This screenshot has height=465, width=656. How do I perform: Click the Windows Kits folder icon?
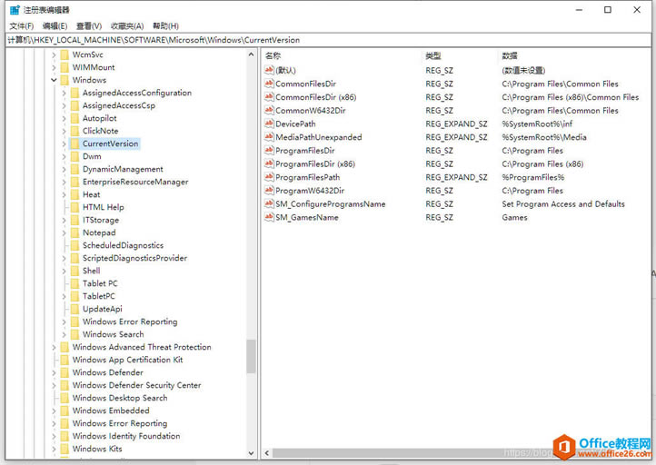[x=65, y=449]
